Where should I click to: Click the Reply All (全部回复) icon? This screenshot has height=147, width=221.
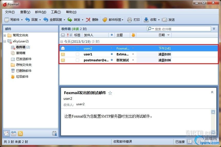pyautogui.click(x=46, y=20)
